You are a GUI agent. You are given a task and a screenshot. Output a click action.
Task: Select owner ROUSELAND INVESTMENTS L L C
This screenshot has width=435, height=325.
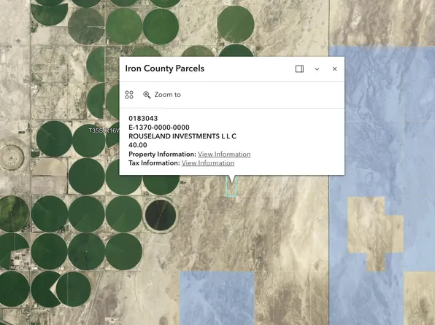point(182,136)
